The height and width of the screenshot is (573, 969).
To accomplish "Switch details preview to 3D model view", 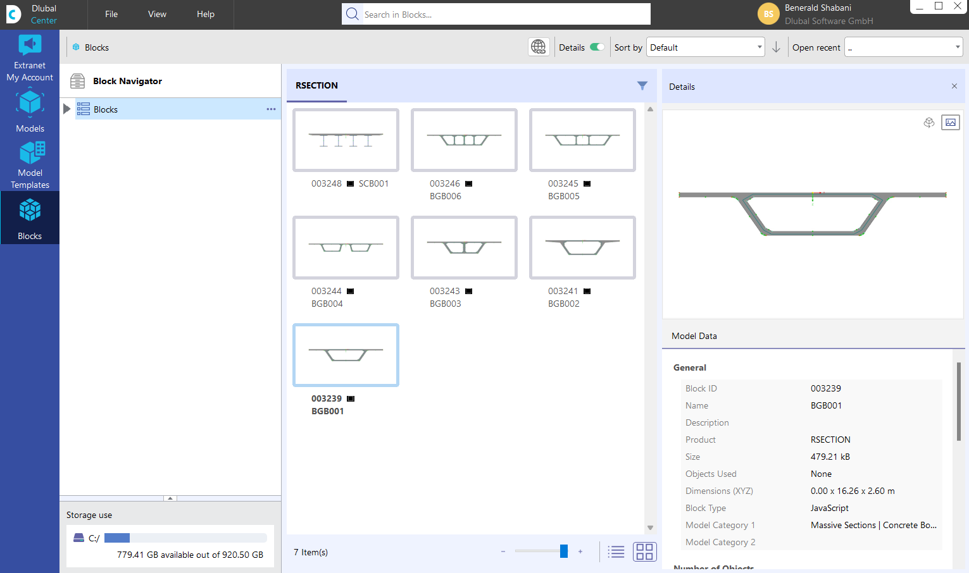I will click(x=929, y=123).
